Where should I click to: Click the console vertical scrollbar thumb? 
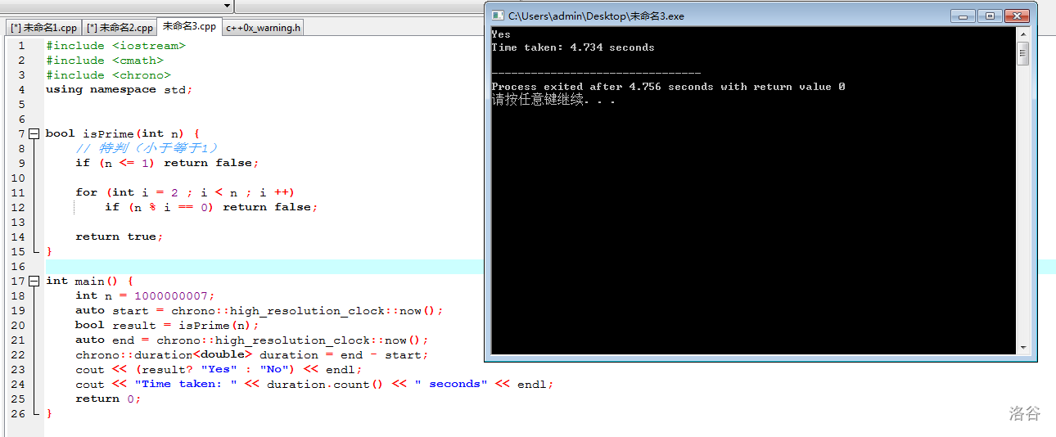click(x=1022, y=54)
